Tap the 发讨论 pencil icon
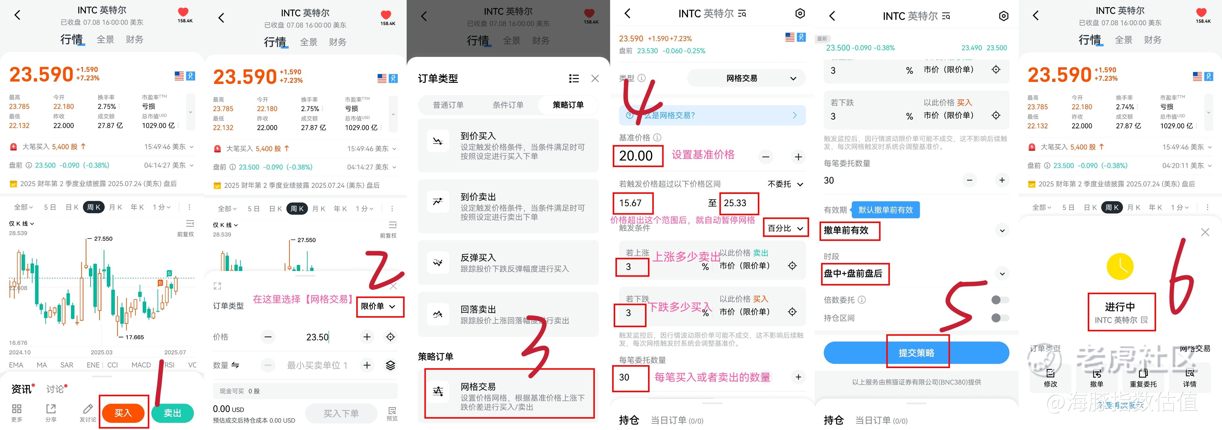 [88, 409]
